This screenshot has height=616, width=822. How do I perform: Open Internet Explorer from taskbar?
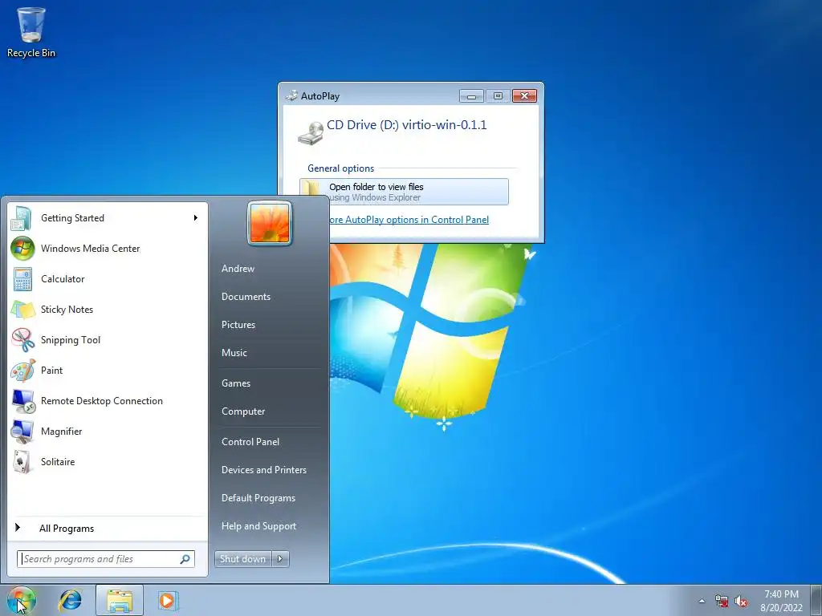[70, 600]
